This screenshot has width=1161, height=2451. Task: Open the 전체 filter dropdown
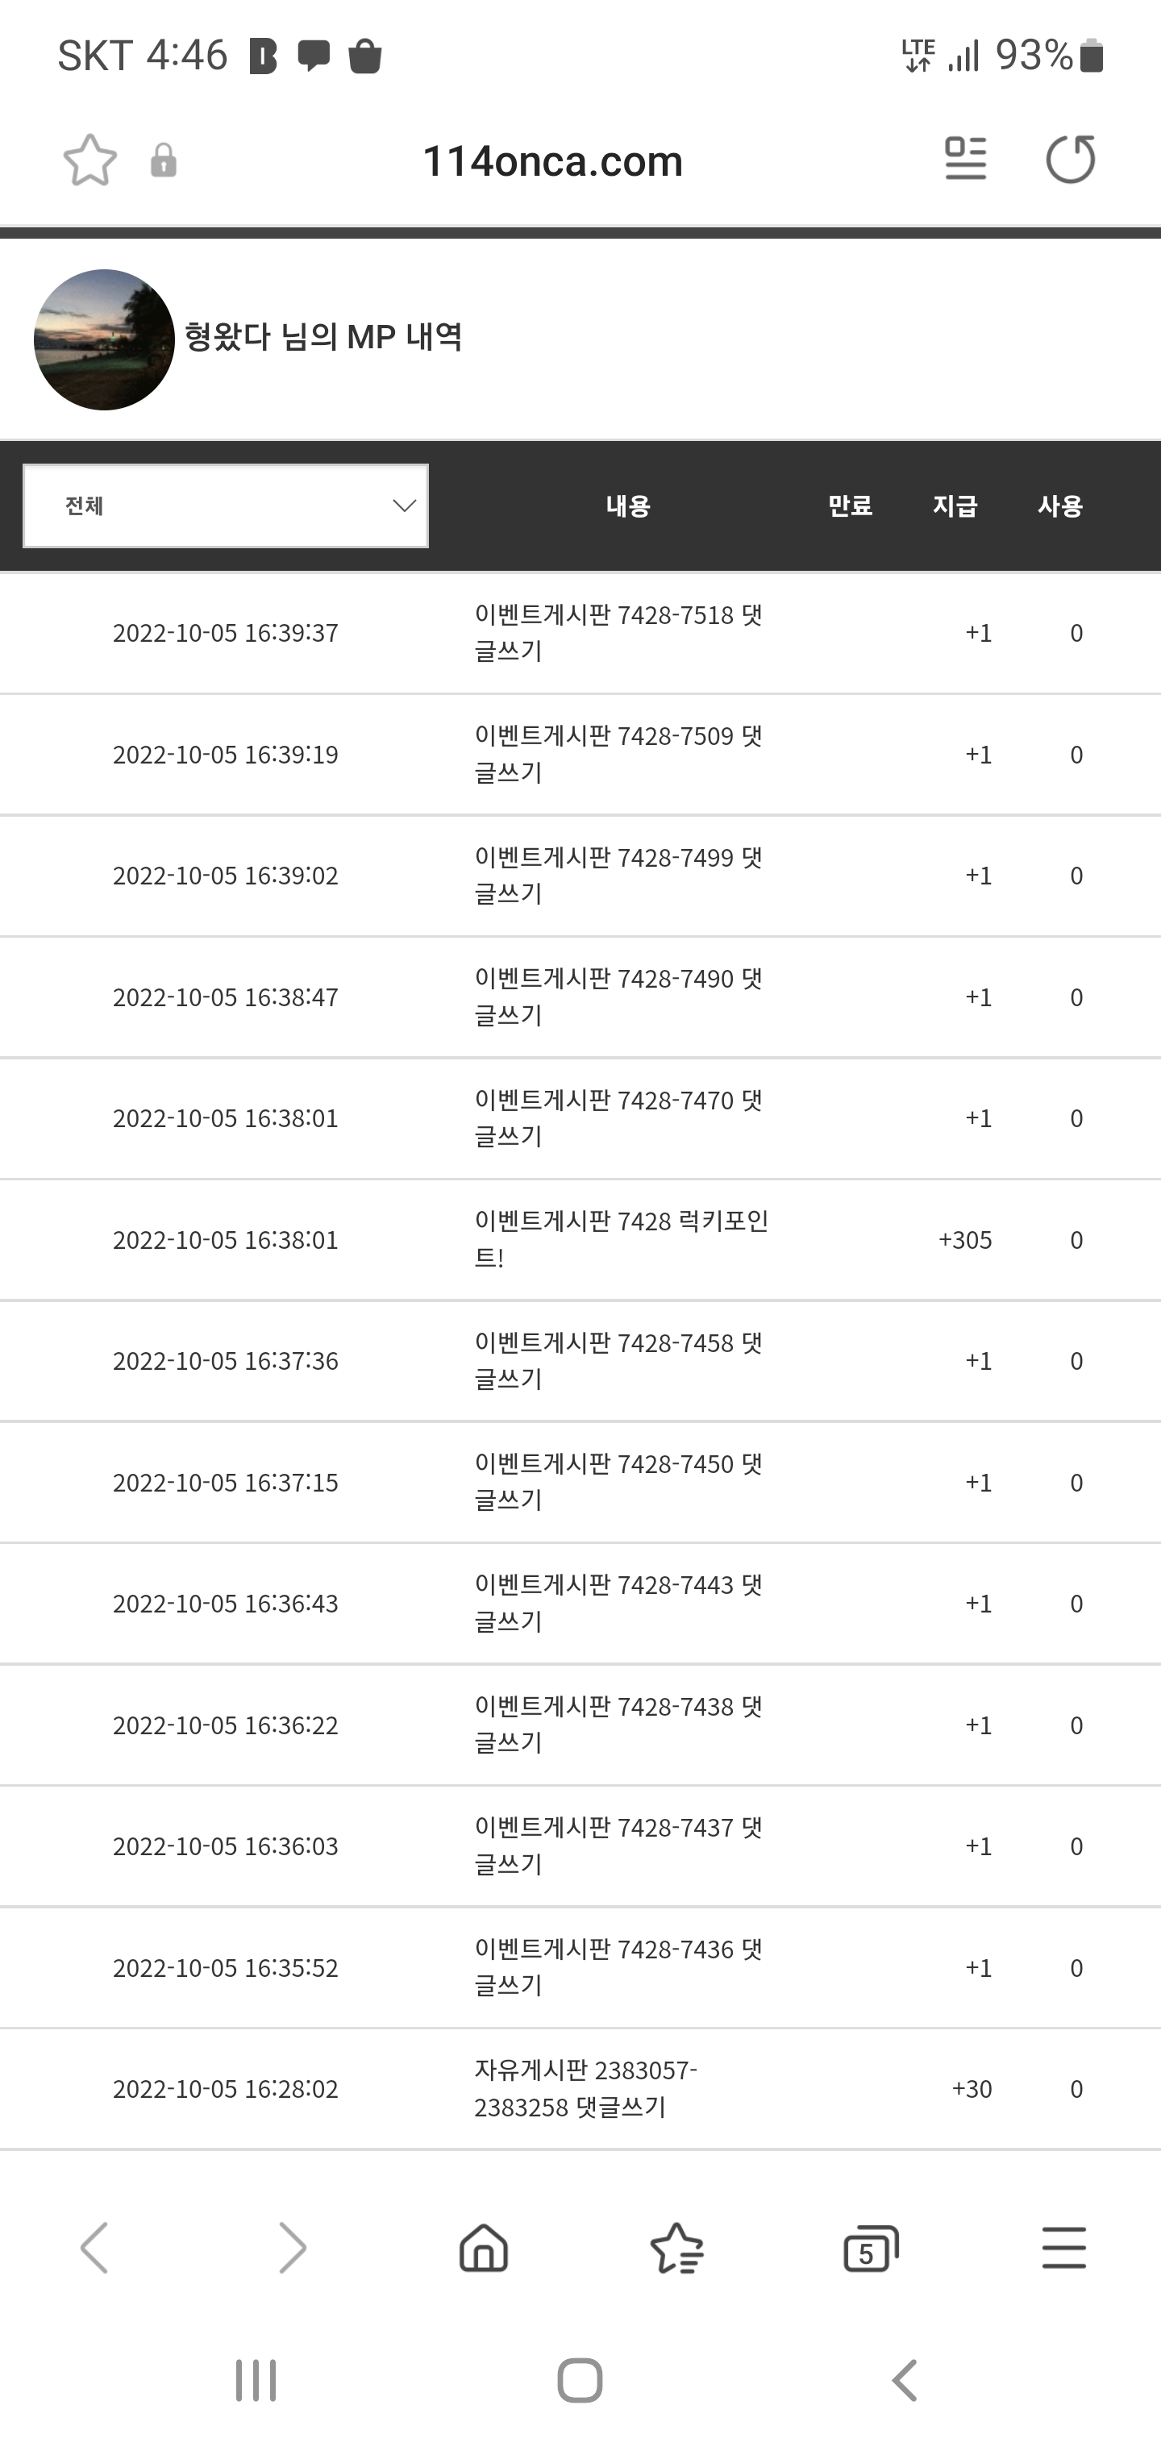pyautogui.click(x=226, y=506)
